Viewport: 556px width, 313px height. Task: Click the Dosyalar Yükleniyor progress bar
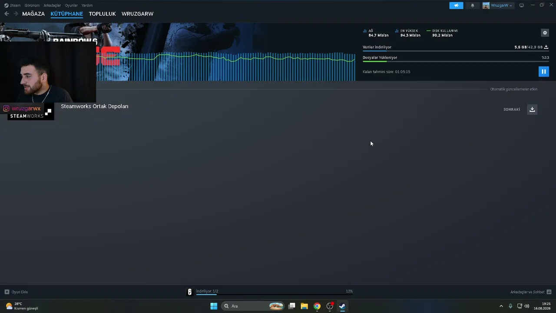pos(455,61)
